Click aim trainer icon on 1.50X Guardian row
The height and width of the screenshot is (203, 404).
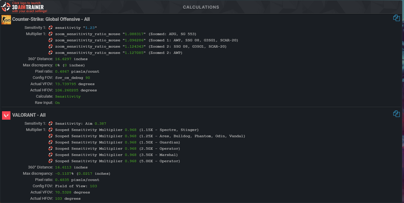[x=51, y=142]
